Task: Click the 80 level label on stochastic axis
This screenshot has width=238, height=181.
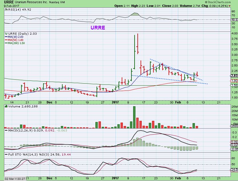Action: 233,158
